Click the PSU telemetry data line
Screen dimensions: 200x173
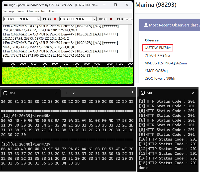(40, 30)
